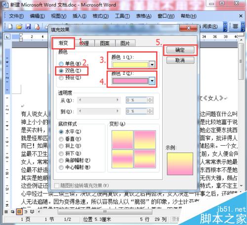
Task: Click the Open folder toolbar icon
Action: point(19,26)
